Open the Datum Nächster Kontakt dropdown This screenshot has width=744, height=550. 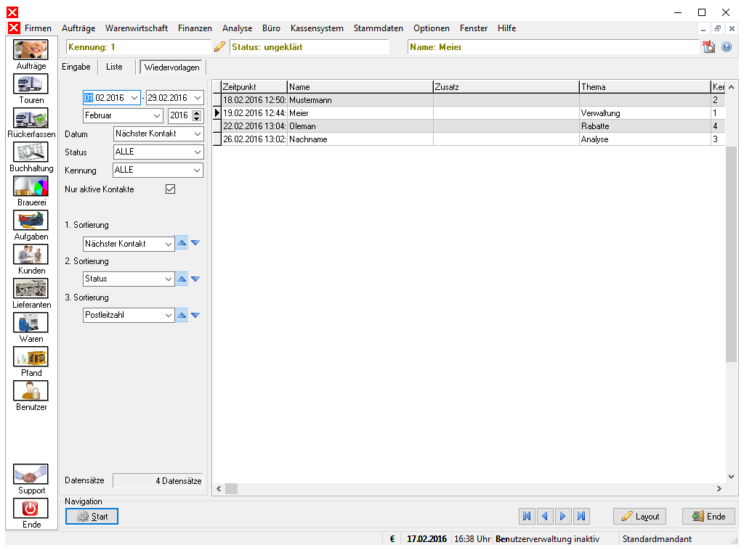point(198,134)
